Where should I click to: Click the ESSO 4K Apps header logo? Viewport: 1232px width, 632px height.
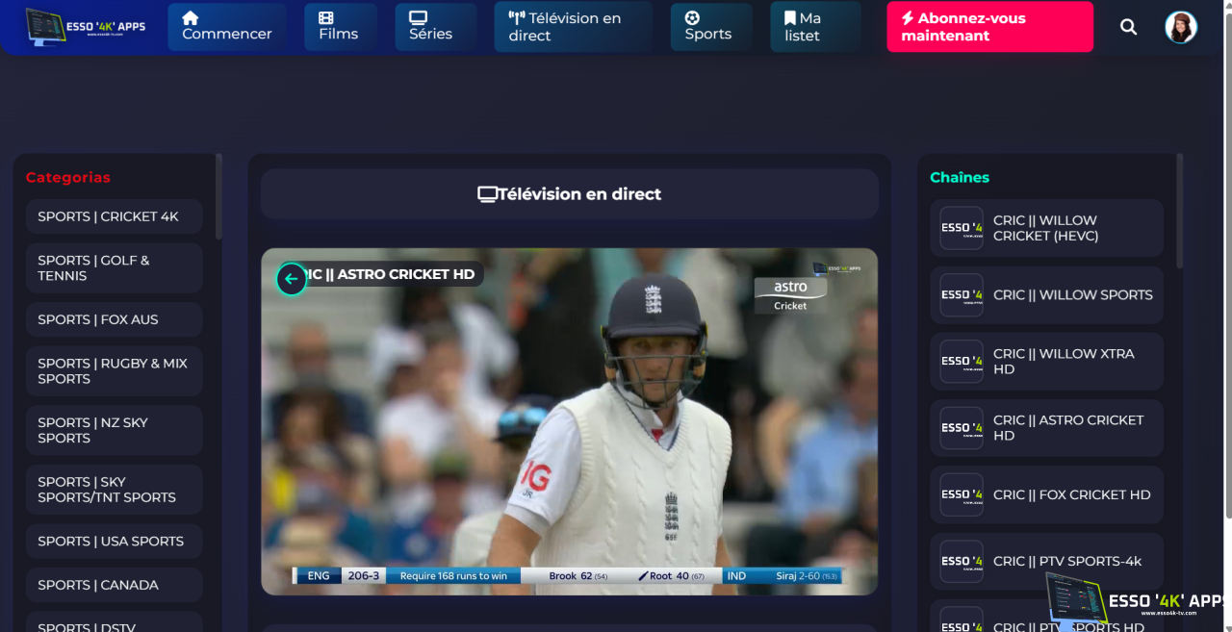coord(86,27)
